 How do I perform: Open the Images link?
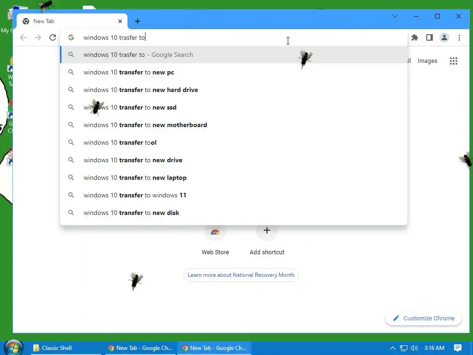[427, 61]
